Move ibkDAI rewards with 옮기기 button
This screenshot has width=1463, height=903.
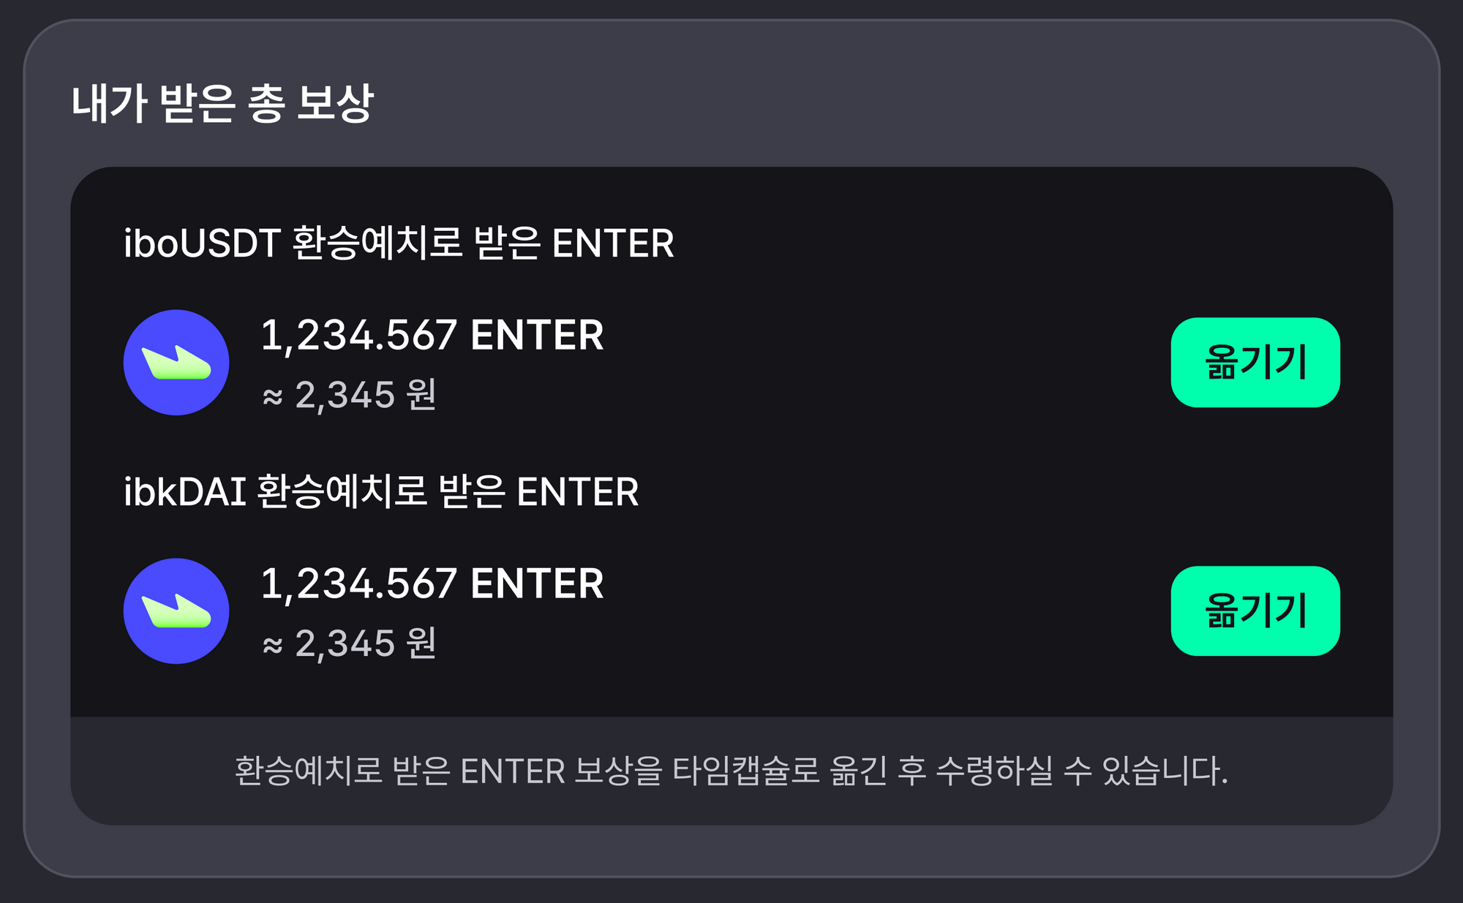click(x=1255, y=611)
